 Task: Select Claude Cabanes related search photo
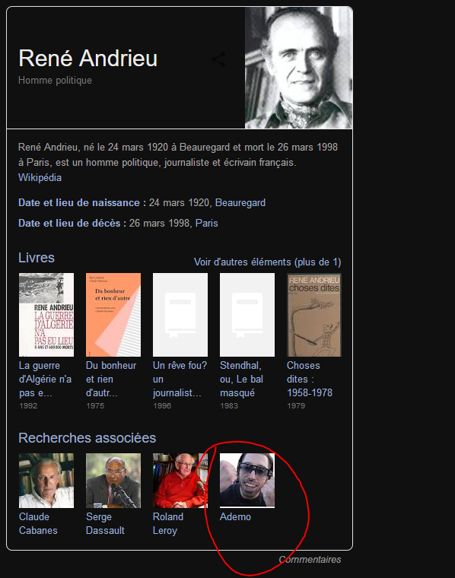(46, 481)
